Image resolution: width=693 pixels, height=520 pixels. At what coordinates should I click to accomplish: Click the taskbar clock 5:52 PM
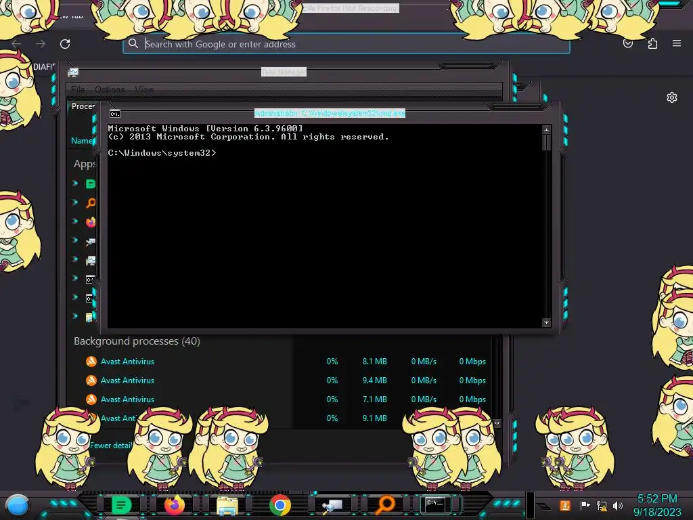tap(657, 499)
